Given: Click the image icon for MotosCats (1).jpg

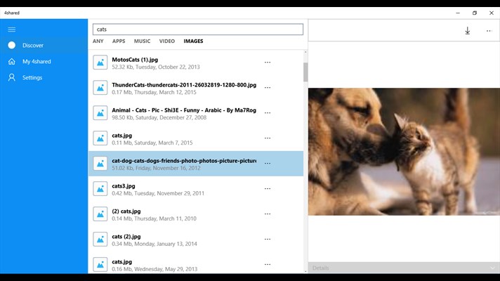Looking at the screenshot, I should [100, 63].
